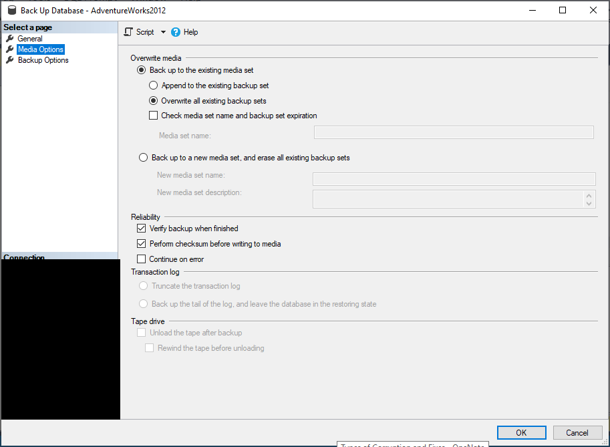
Task: Click the database icon in title bar
Action: click(12, 10)
